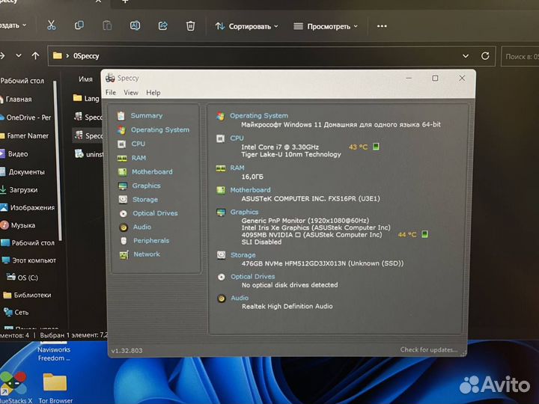
Task: Click the Share icon in Explorer toolbar
Action: (x=162, y=25)
